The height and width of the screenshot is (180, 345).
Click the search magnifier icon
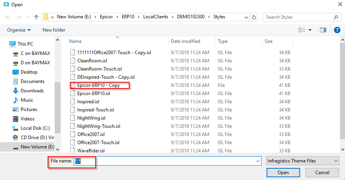336,17
